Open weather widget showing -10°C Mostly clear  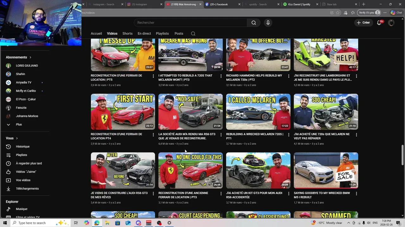click(x=327, y=223)
